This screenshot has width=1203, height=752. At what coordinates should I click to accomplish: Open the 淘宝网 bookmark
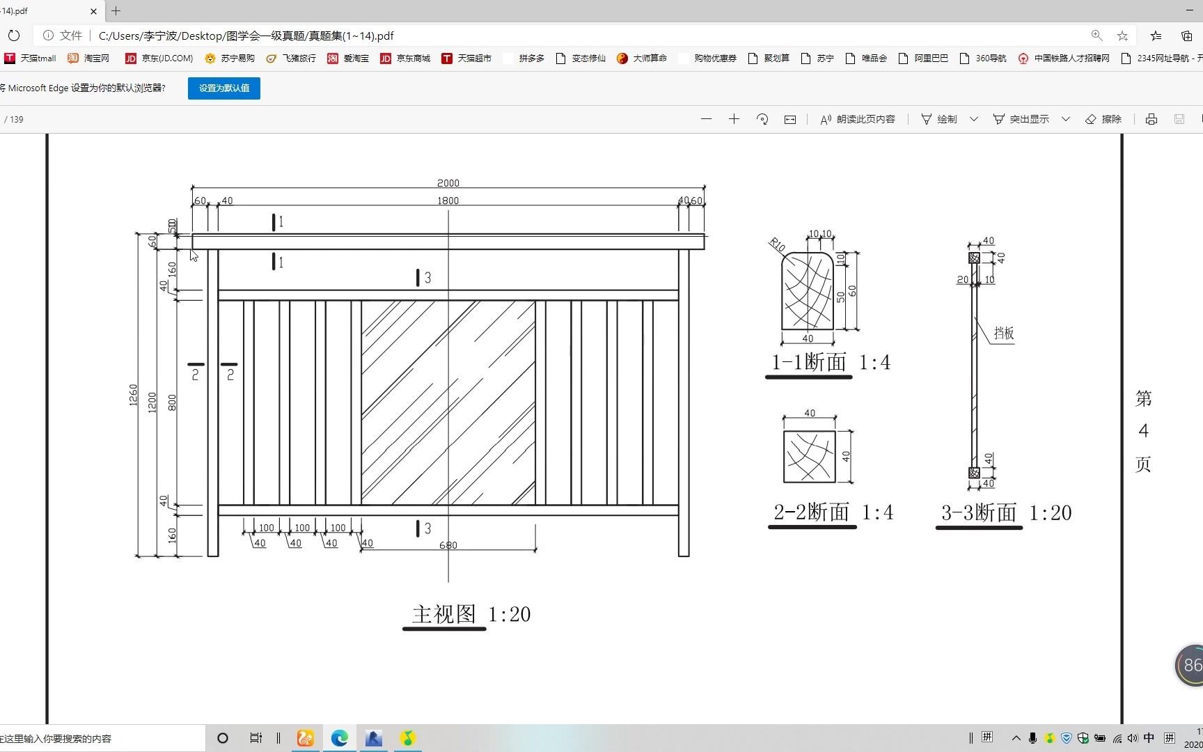coord(88,58)
